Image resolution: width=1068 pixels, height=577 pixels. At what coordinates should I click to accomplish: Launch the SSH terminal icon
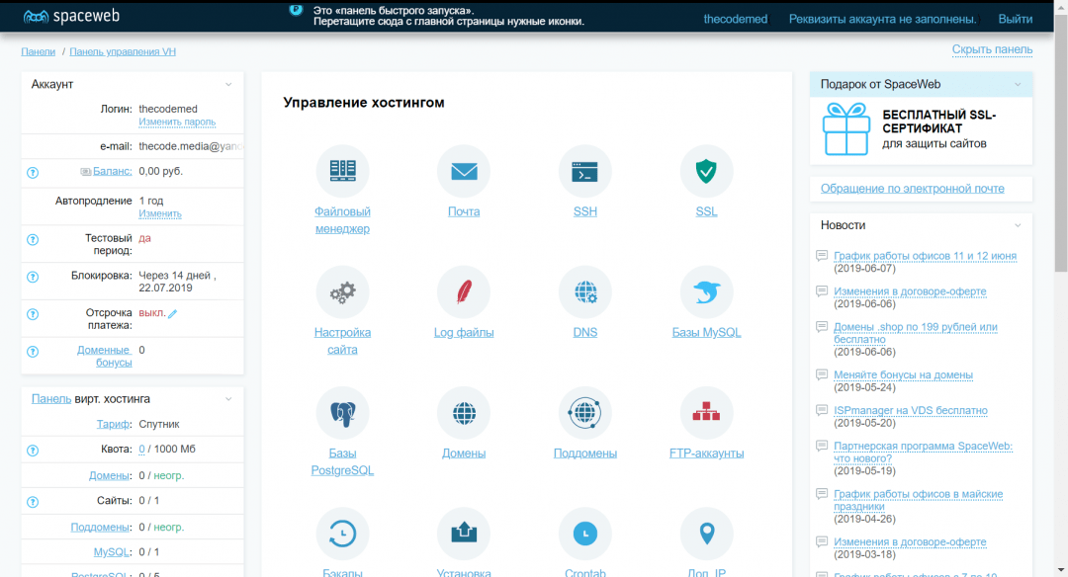(x=585, y=172)
